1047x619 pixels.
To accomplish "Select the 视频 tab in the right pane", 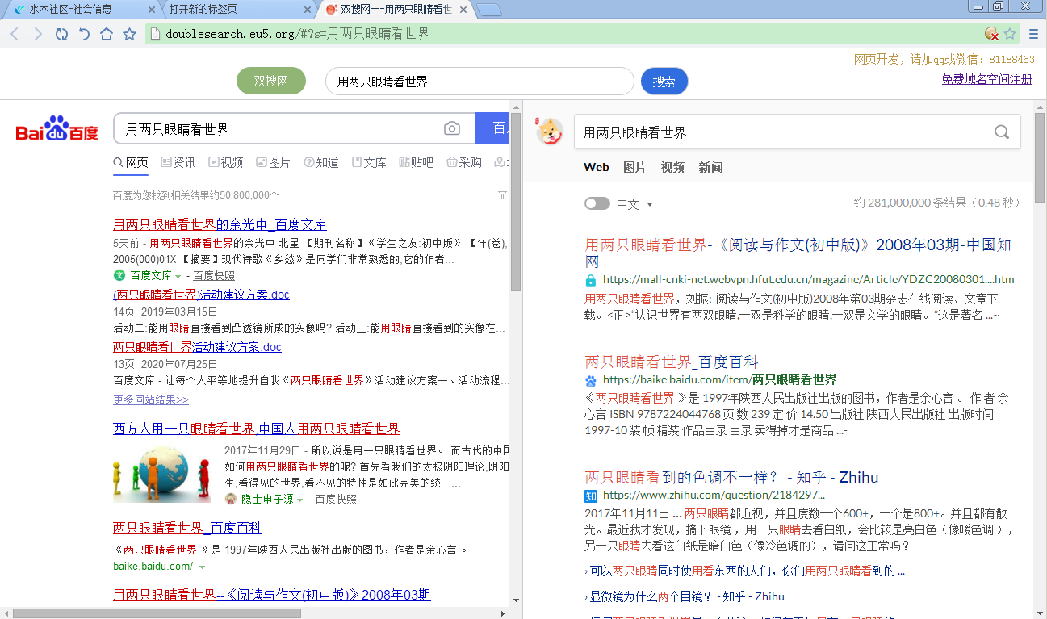I will (x=672, y=167).
